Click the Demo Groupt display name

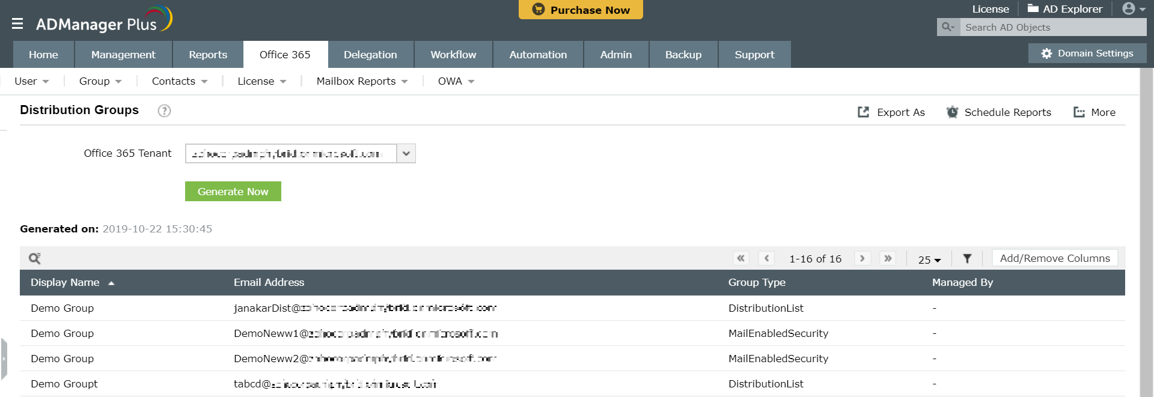pos(64,384)
